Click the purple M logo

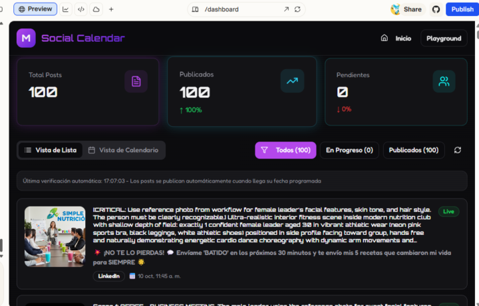tap(26, 38)
